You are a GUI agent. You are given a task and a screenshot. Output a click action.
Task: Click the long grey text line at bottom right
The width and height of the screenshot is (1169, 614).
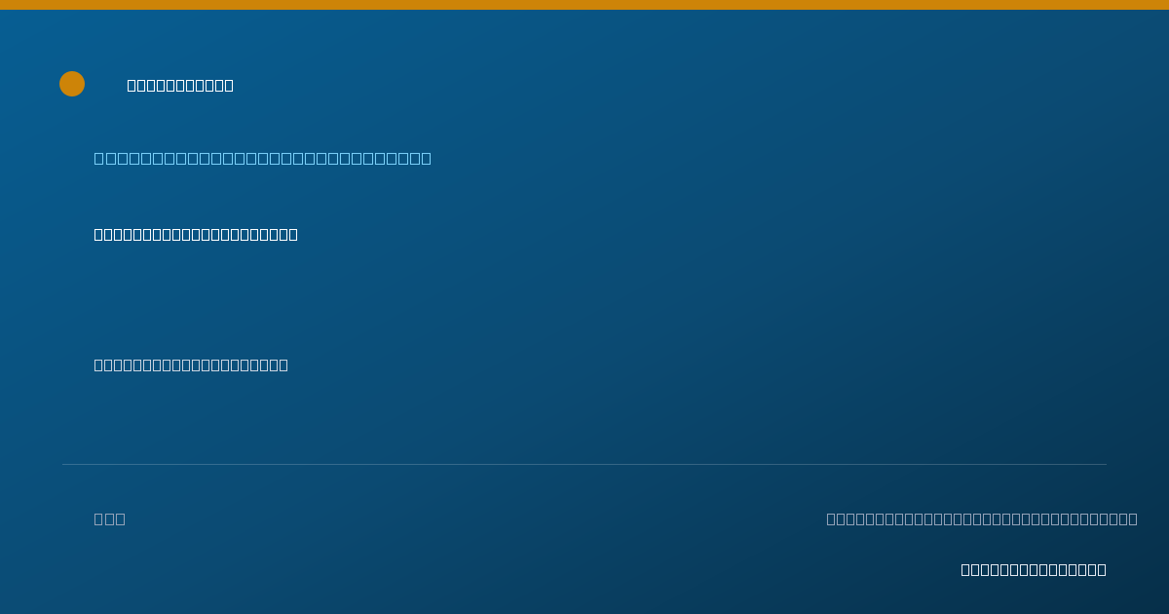click(x=982, y=518)
